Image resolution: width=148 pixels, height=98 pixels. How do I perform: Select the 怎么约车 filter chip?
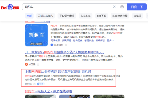[x=85, y=16]
